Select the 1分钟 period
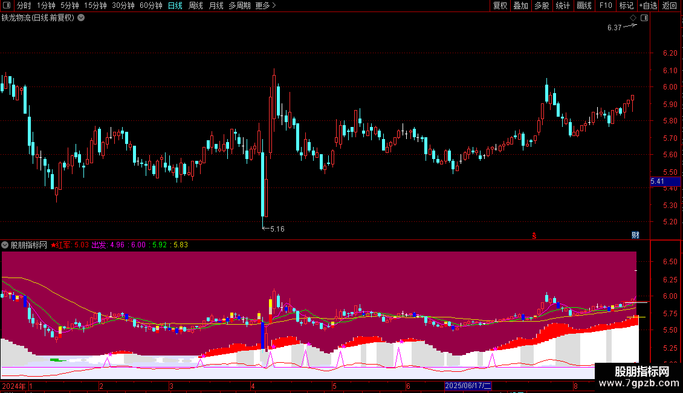Viewport: 683px width, 393px height. pyautogui.click(x=46, y=5)
